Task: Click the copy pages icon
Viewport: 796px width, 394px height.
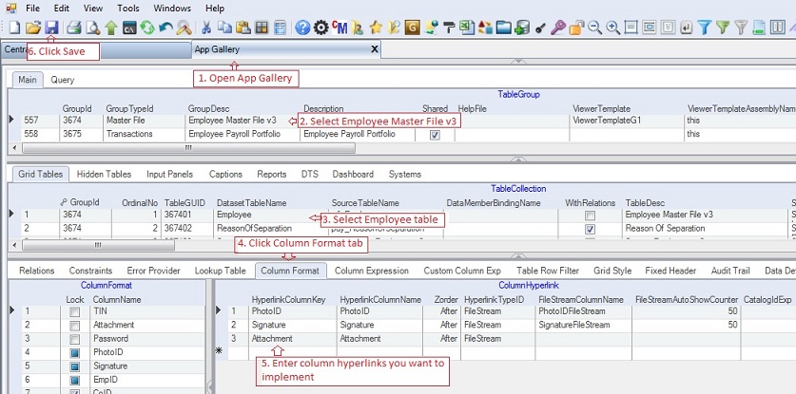Action: 224,28
